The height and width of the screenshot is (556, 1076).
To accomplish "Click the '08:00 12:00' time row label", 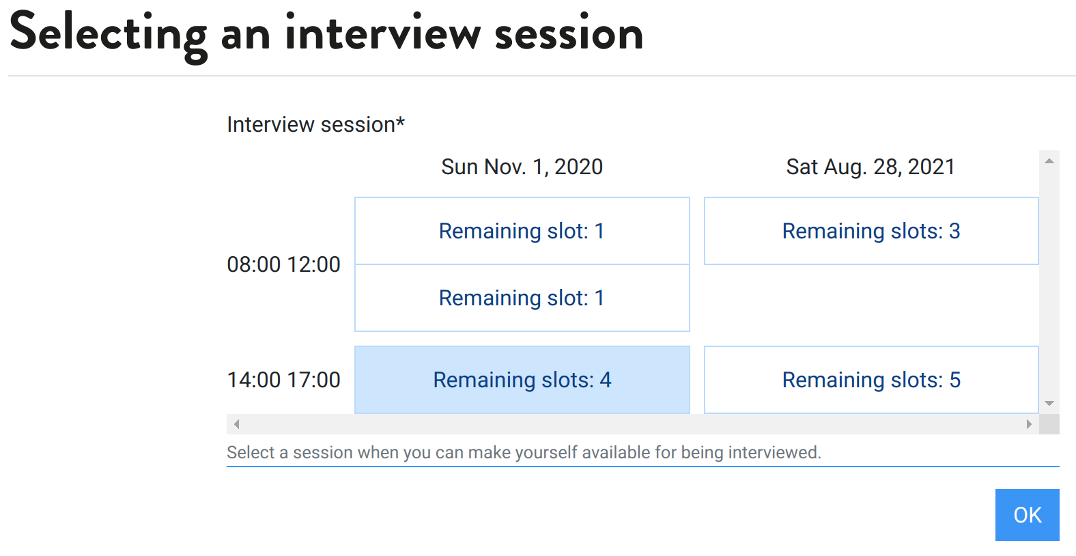I will point(283,264).
